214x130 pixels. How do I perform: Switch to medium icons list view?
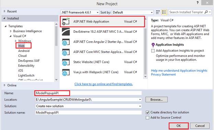pyautogui.click(x=164, y=12)
